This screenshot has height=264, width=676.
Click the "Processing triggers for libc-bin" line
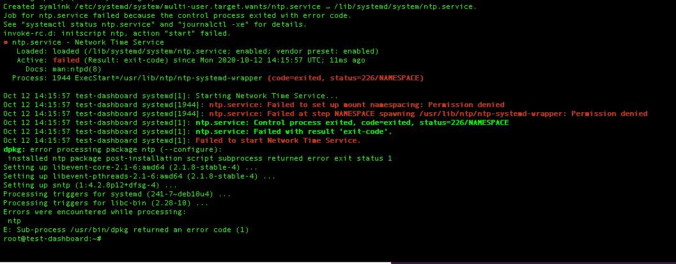pyautogui.click(x=105, y=203)
